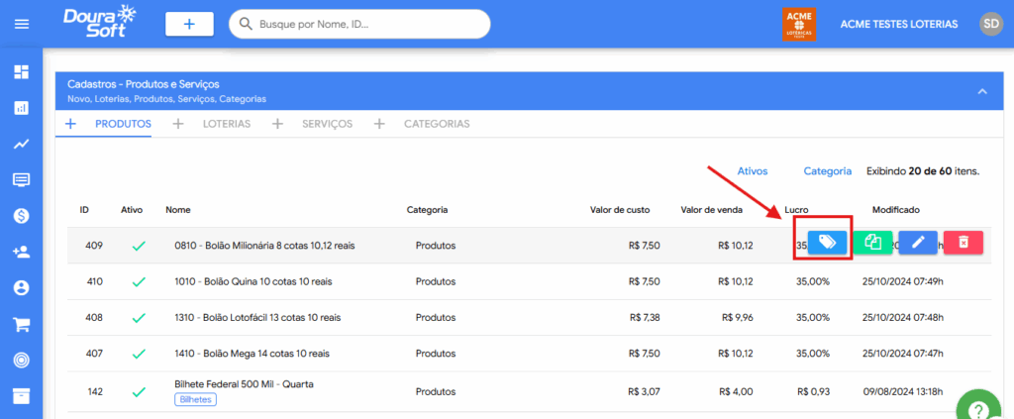
Task: Click the dollar sign icon in the sidebar
Action: (x=21, y=215)
